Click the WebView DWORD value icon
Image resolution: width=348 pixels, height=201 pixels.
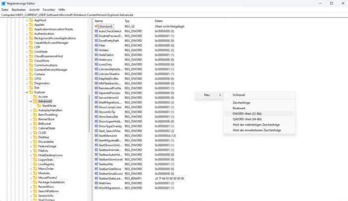tap(96, 183)
